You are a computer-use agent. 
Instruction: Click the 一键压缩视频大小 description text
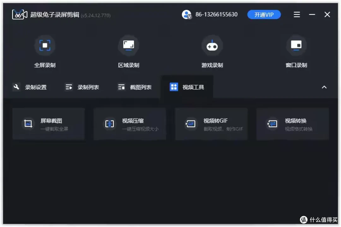click(x=140, y=129)
